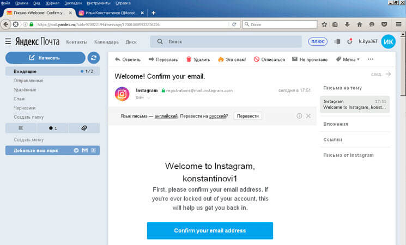This screenshot has height=245, width=406.
Task: Open the Справка menu
Action: point(123,3)
